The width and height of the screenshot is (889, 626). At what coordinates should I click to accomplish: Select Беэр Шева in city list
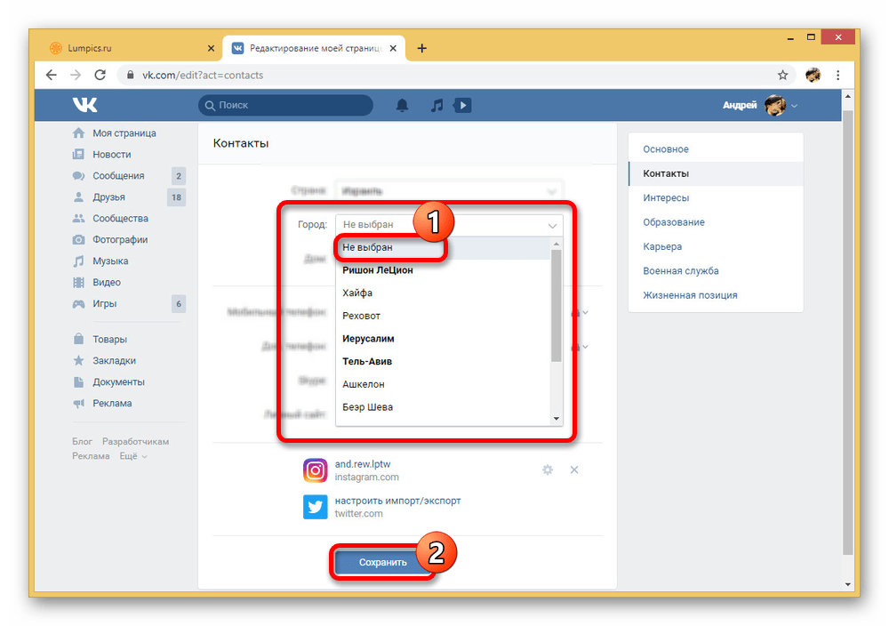pyautogui.click(x=443, y=406)
